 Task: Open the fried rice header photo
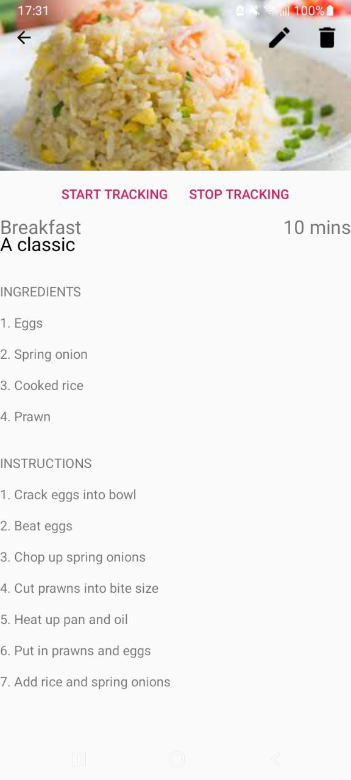point(175,85)
